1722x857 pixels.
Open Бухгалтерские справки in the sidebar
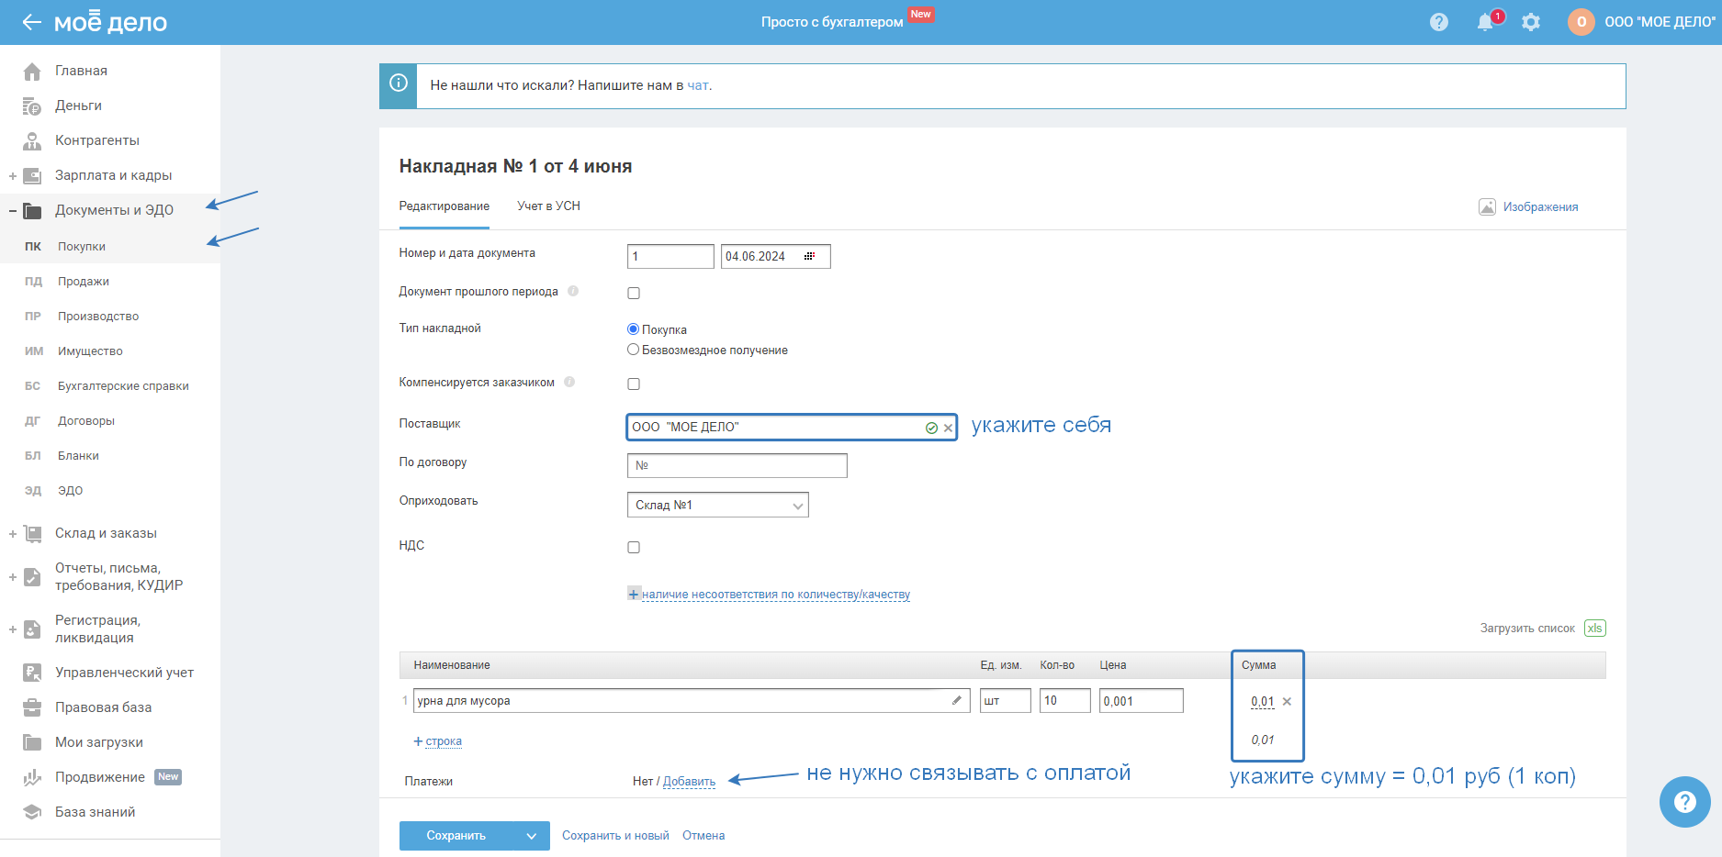click(x=123, y=385)
